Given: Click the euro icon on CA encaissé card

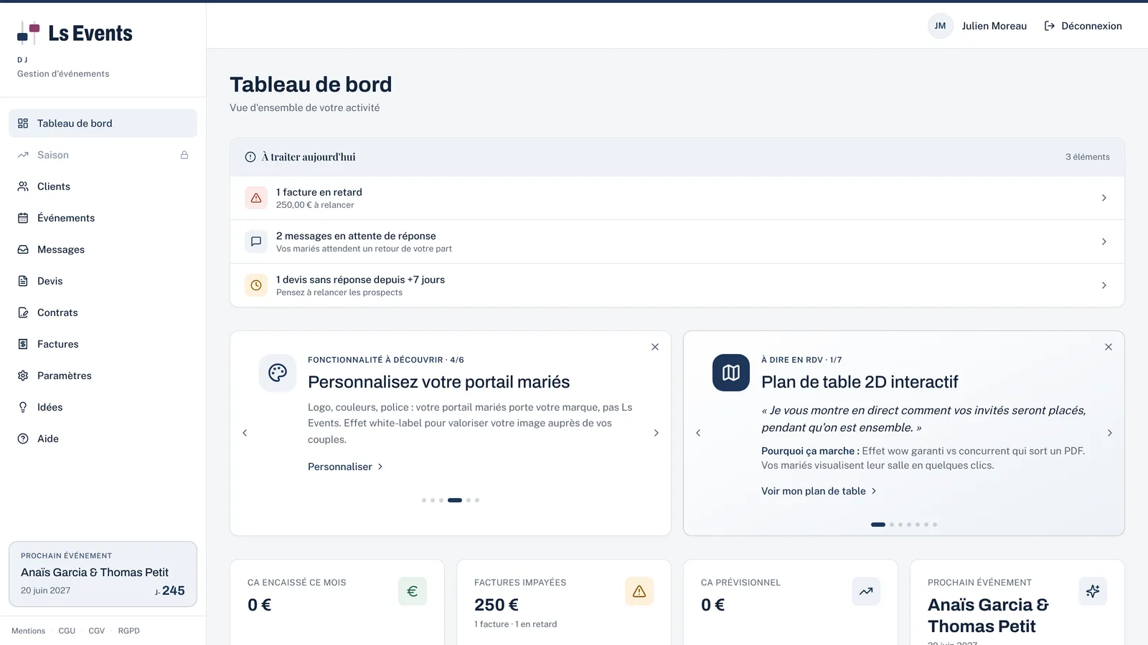Looking at the screenshot, I should pos(413,591).
